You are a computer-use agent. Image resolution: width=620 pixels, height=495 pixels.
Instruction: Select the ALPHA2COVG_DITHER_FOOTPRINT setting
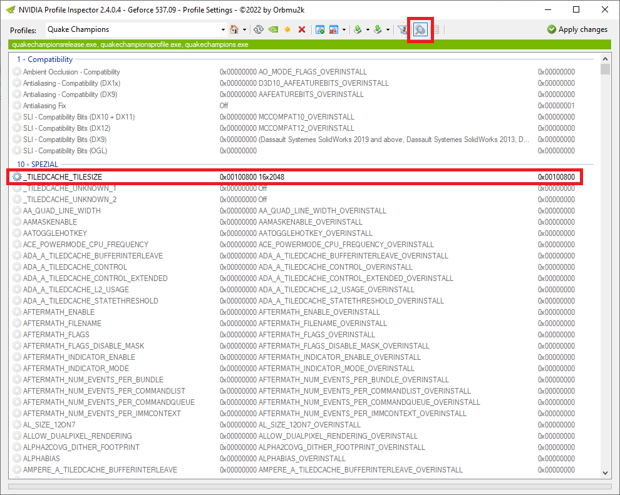click(x=81, y=447)
